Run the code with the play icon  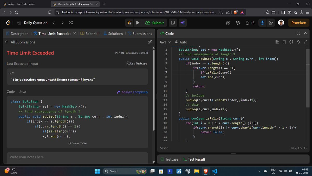pos(138,23)
